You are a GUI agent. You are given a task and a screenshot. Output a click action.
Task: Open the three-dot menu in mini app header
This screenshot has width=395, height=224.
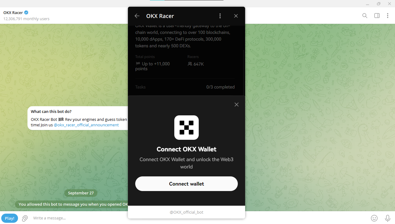(220, 16)
